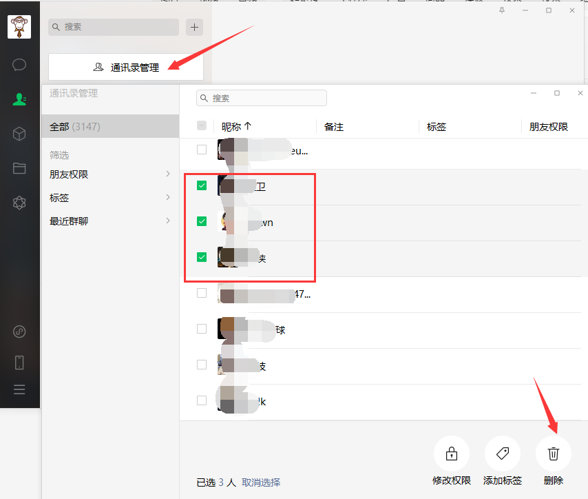Select the green contacts icon in sidebar
The image size is (588, 499).
point(19,99)
